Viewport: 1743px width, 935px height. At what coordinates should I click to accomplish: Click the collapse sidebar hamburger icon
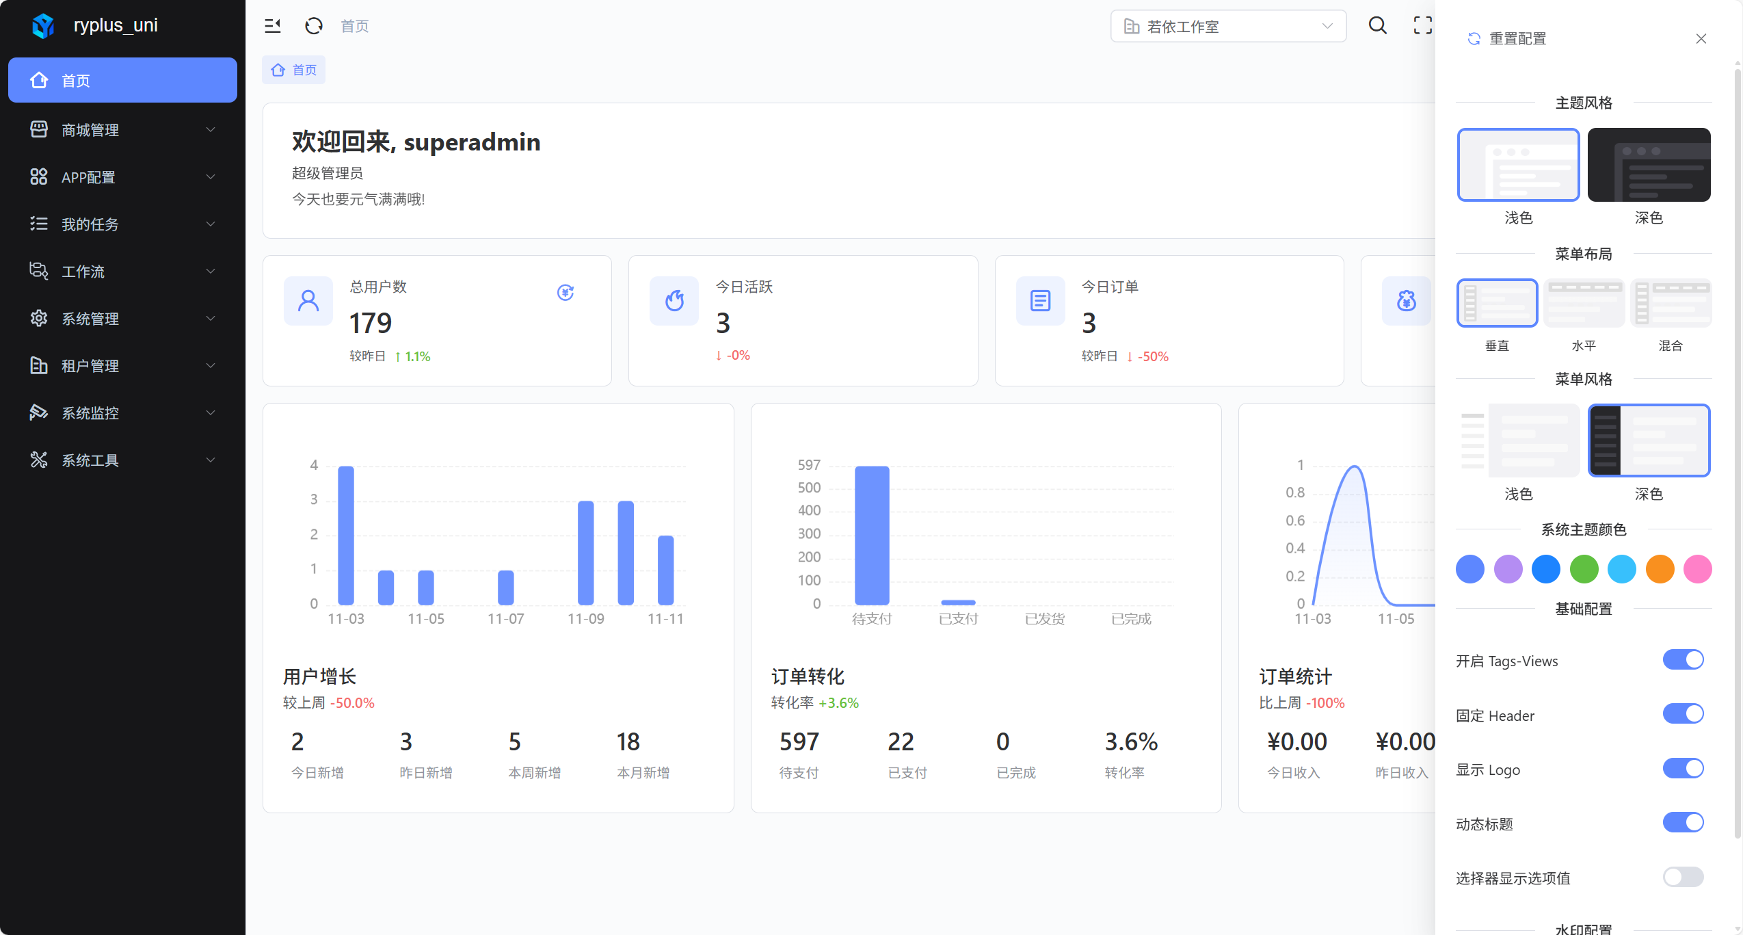click(x=272, y=26)
